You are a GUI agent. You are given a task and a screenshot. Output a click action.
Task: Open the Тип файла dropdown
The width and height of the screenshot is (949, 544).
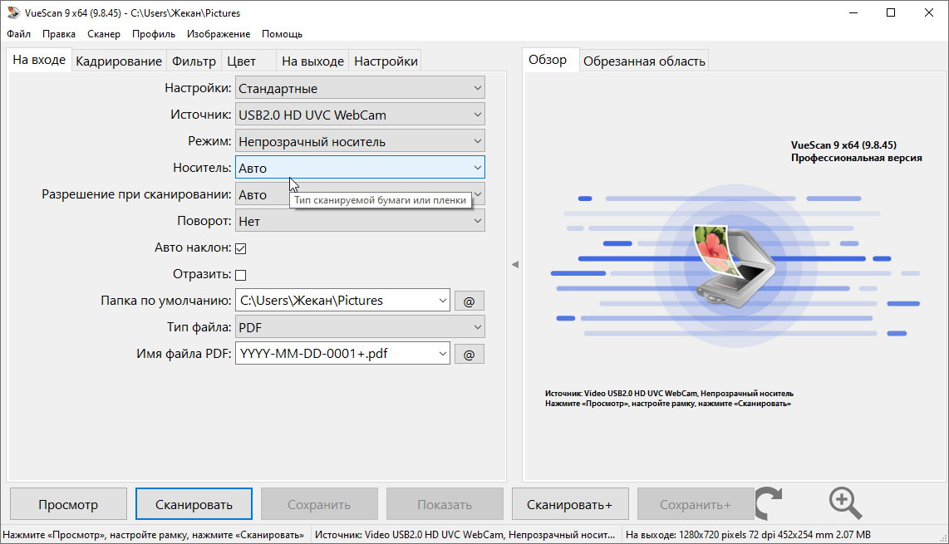click(x=360, y=327)
